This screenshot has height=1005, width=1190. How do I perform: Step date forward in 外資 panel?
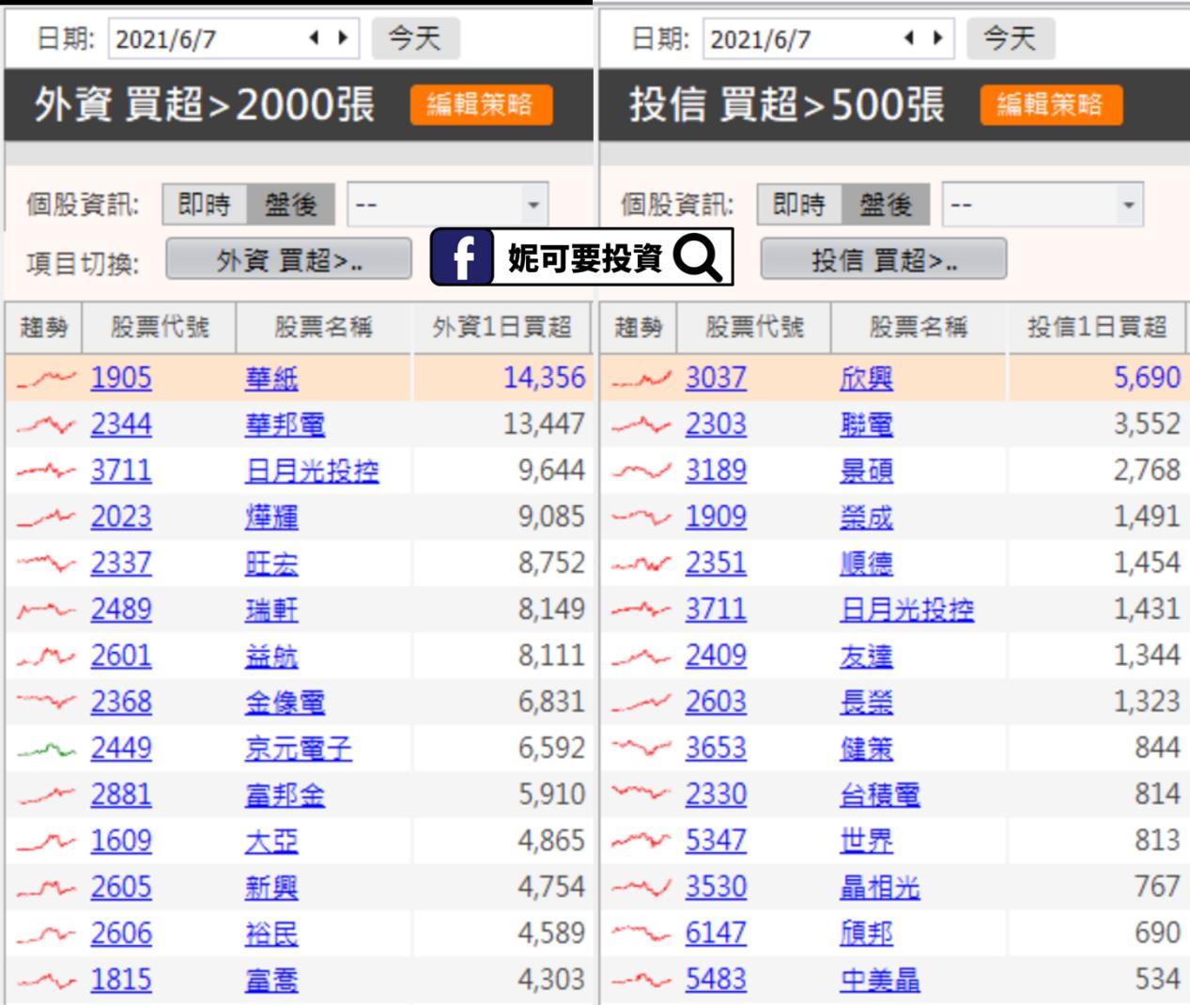pos(343,39)
